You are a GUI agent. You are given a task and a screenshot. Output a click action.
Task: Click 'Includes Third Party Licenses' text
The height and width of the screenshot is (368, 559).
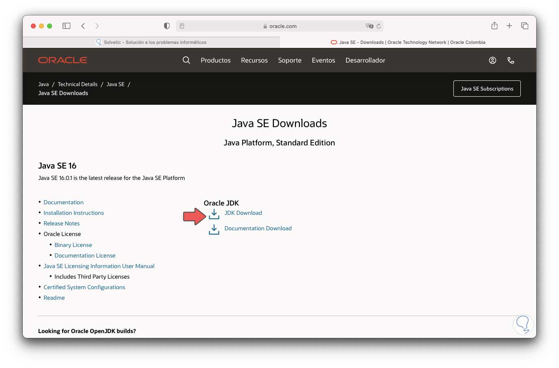pyautogui.click(x=92, y=277)
